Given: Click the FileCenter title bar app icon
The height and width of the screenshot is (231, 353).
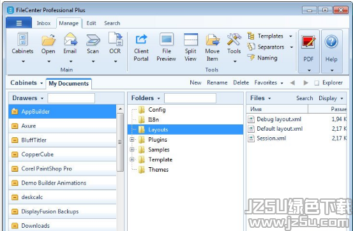Looking at the screenshot, I should [10, 10].
